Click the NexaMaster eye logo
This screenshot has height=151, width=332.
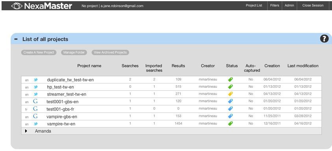click(x=17, y=6)
